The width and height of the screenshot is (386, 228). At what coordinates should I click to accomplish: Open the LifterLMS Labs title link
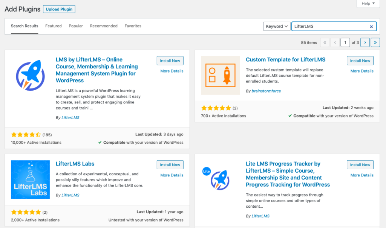point(75,164)
